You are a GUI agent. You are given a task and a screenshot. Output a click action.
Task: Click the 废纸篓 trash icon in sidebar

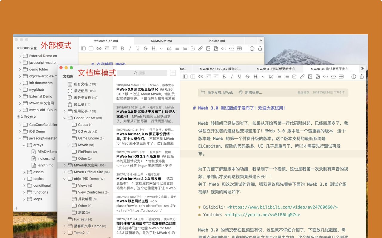click(71, 104)
